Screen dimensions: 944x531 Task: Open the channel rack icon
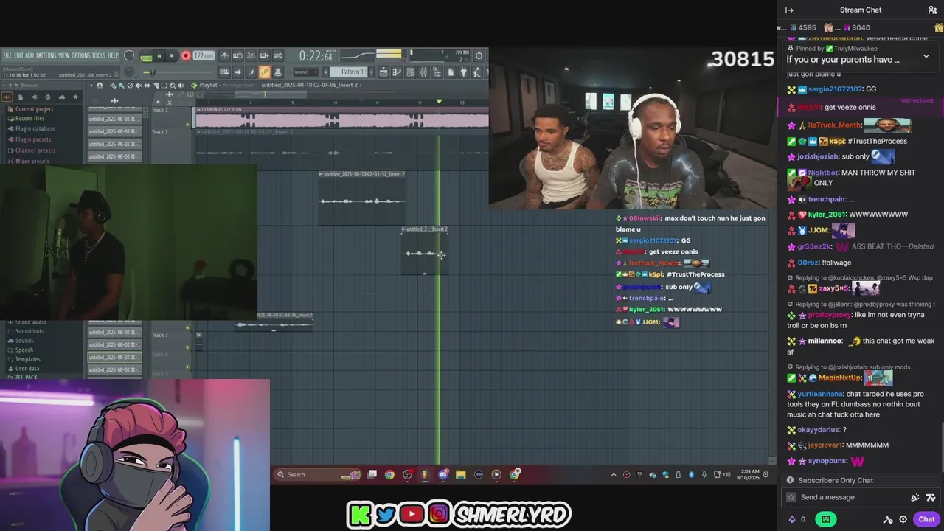(410, 72)
